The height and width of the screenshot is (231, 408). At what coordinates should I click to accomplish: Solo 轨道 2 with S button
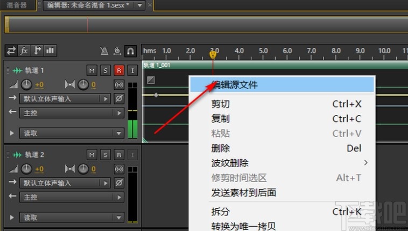(105, 155)
